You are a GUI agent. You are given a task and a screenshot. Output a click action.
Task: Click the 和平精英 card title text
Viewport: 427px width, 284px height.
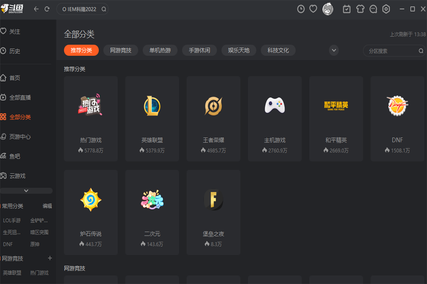[336, 140]
